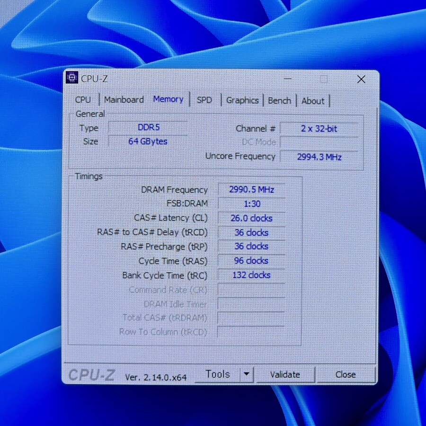This screenshot has height=426, width=426.
Task: Click the Close button at bottom
Action: tap(346, 375)
